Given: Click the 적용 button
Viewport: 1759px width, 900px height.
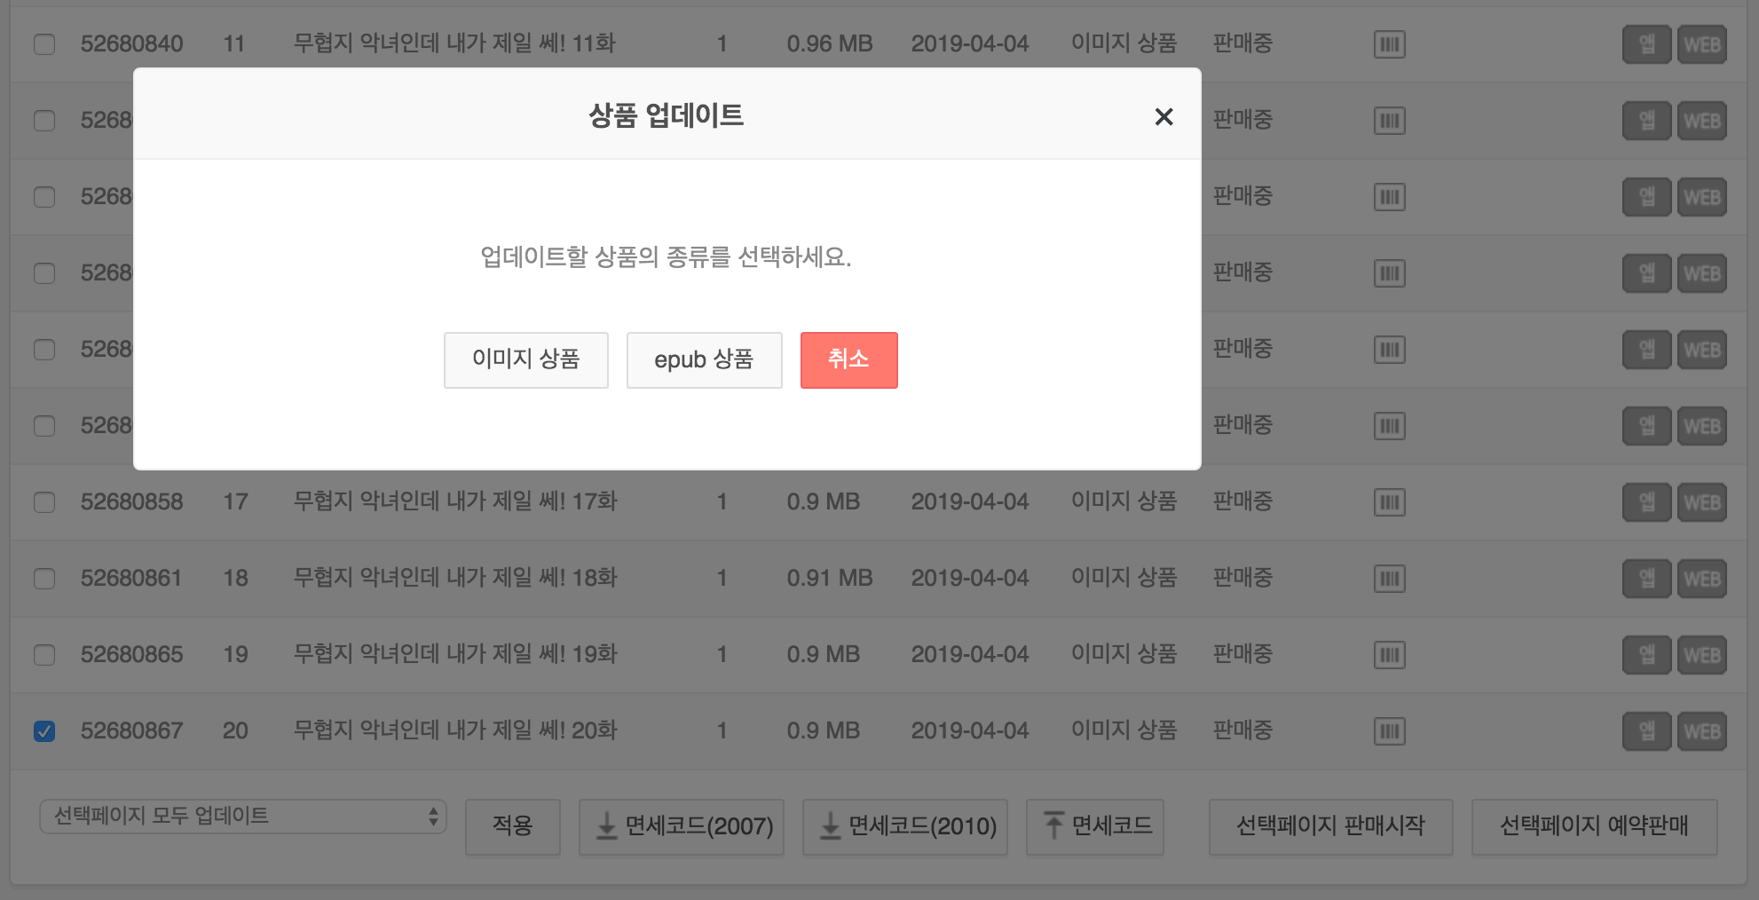Looking at the screenshot, I should coord(512,826).
